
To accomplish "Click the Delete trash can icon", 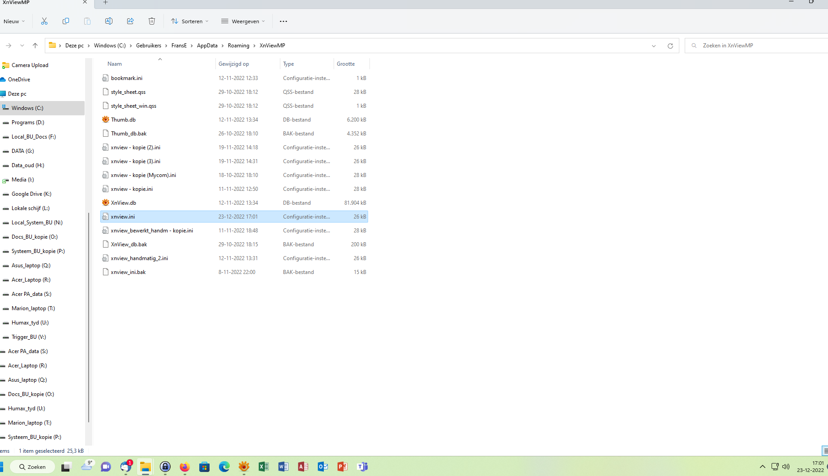I will (x=152, y=21).
